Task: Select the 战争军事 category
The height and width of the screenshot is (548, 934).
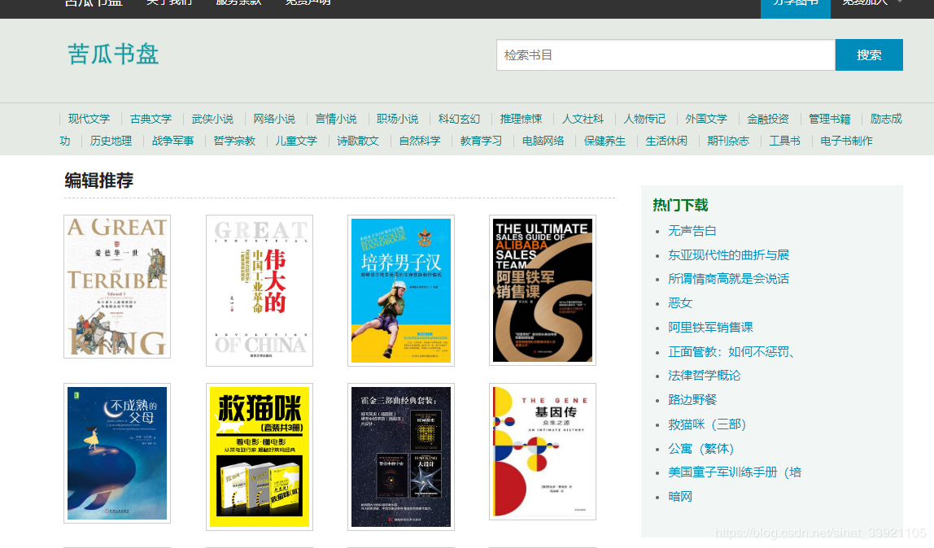Action: coord(172,141)
